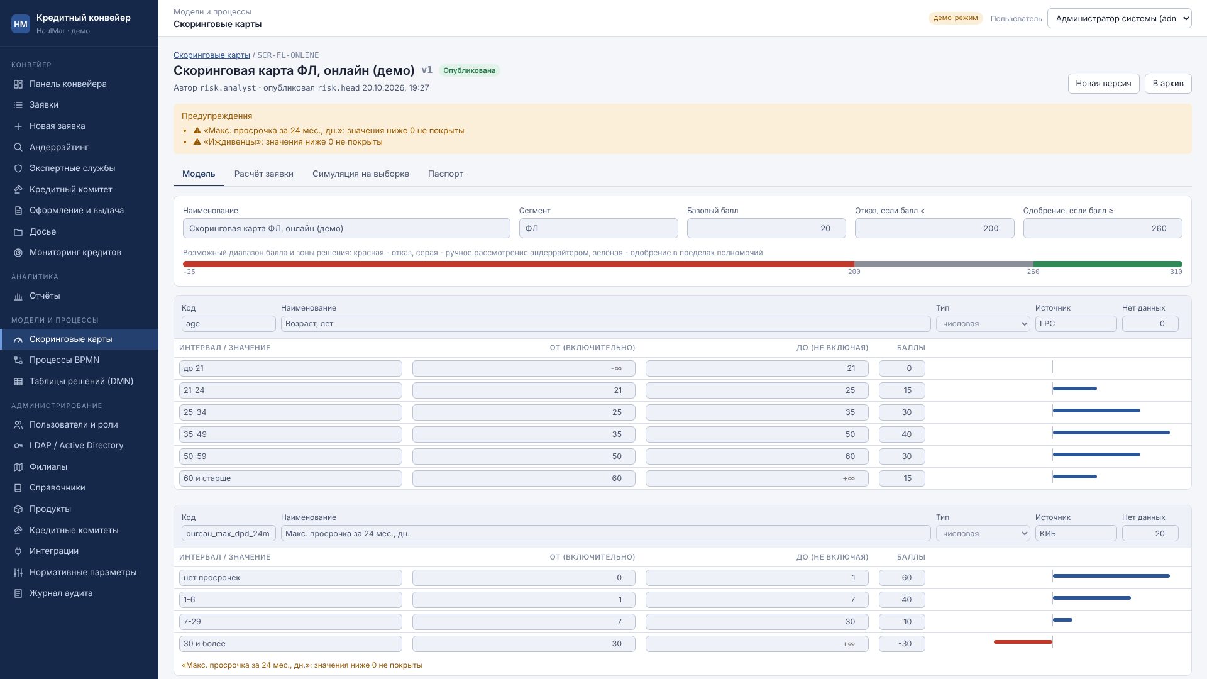This screenshot has width=1207, height=679.
Task: Click the red bar for 30 и более row
Action: click(x=1023, y=642)
